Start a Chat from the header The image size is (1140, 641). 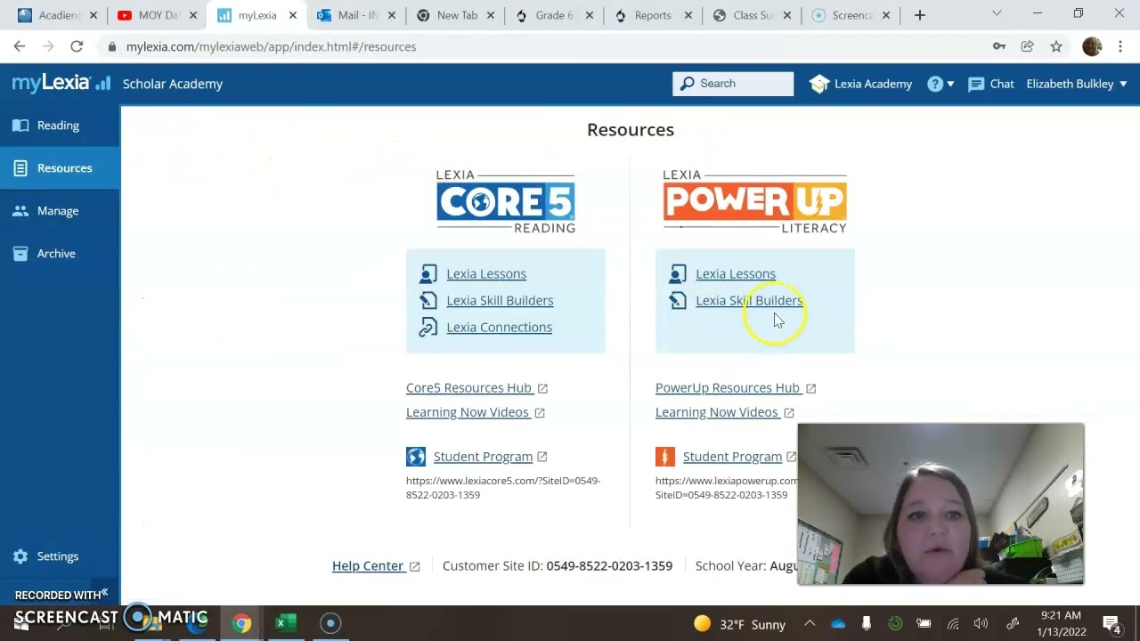(x=990, y=84)
